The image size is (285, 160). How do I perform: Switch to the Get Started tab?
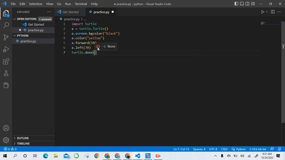pyautogui.click(x=70, y=12)
